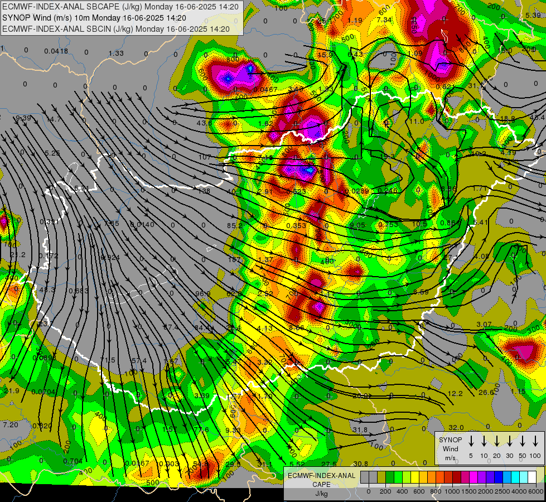Click the station value '85.2'
546x502 pixels.
click(x=234, y=226)
